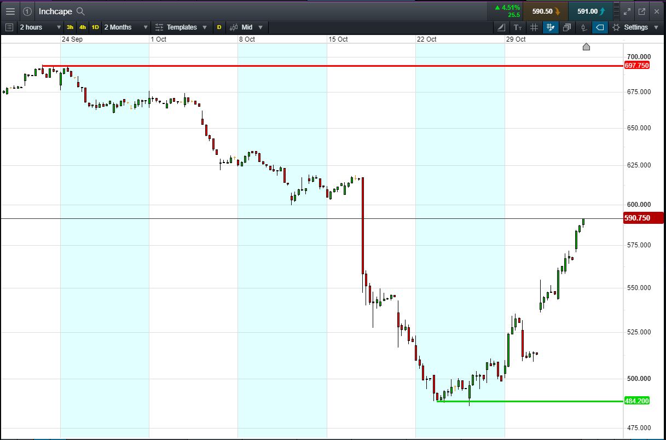The height and width of the screenshot is (440, 666).
Task: Toggle the price label tag icon
Action: [x=600, y=27]
